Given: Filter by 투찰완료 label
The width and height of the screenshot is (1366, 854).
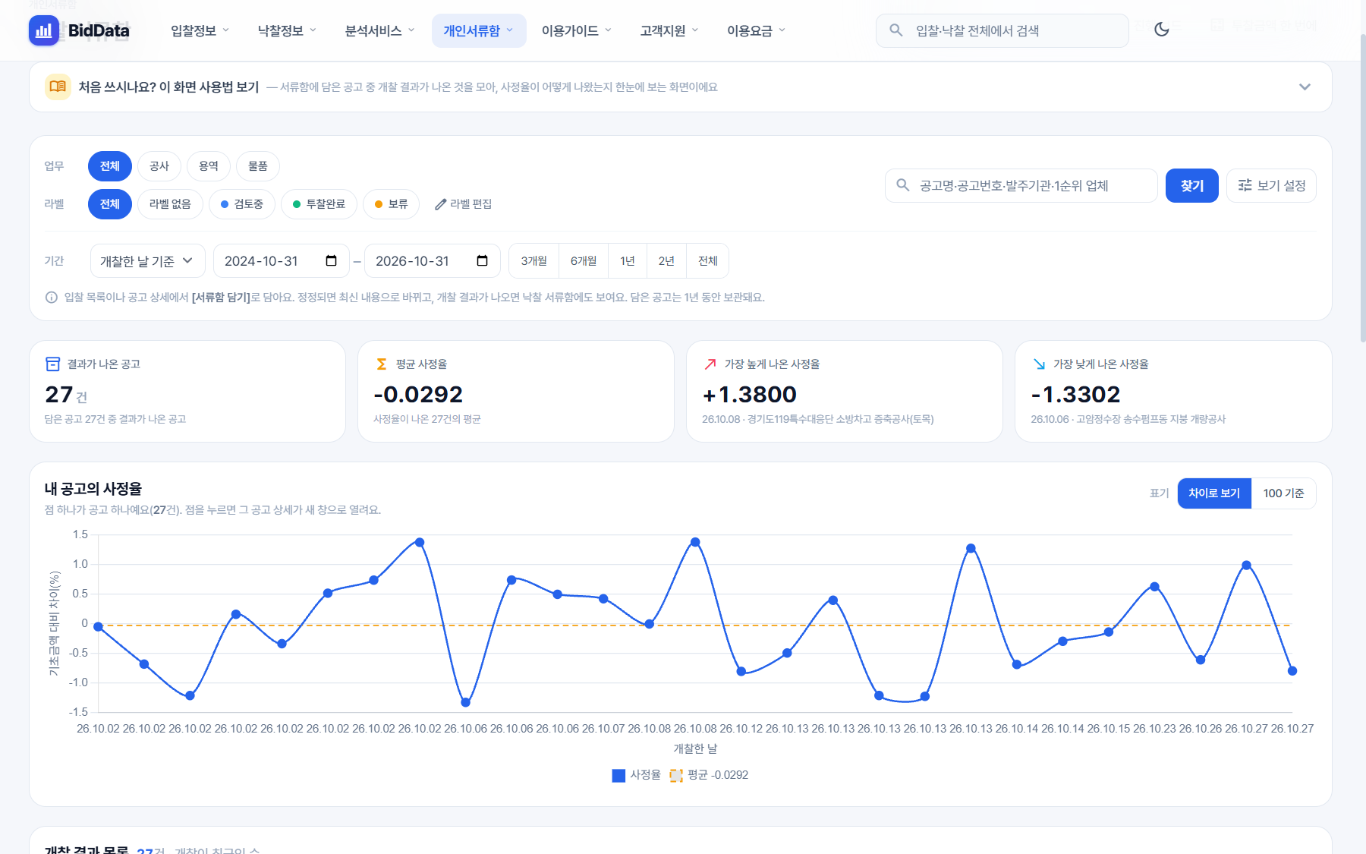Looking at the screenshot, I should point(319,204).
